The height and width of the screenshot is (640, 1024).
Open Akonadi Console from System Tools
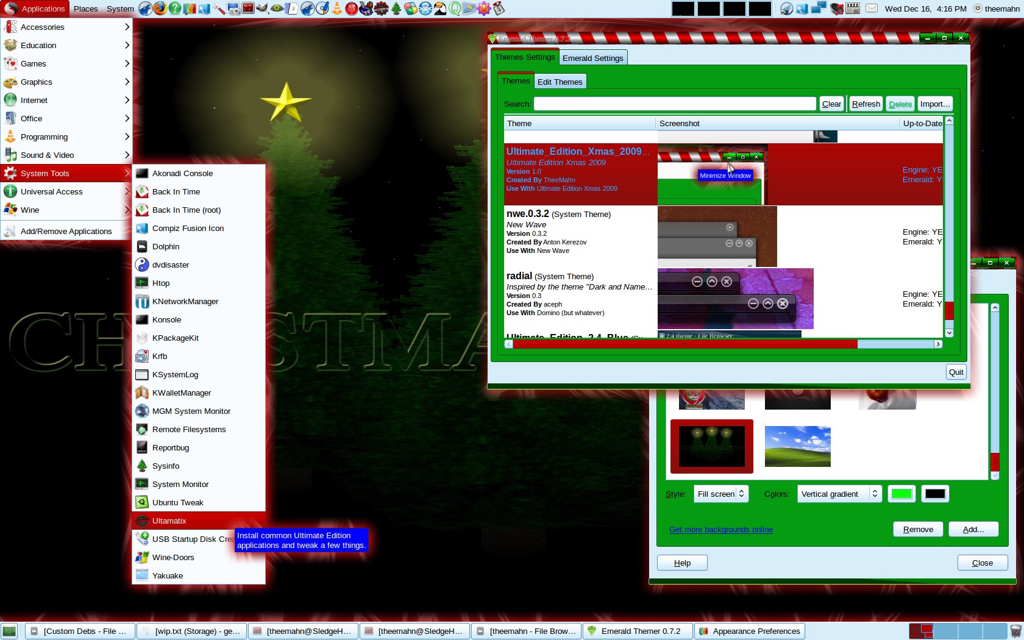tap(199, 173)
